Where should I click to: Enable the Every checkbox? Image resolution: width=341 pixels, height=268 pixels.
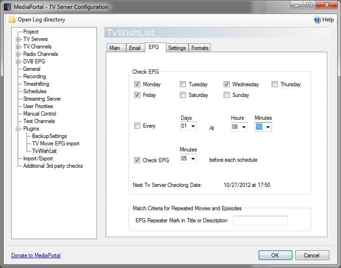point(137,126)
